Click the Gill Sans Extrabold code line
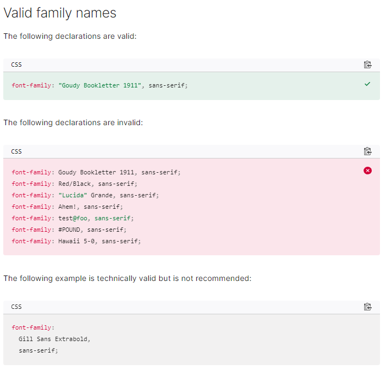The height and width of the screenshot is (381, 386). click(54, 339)
